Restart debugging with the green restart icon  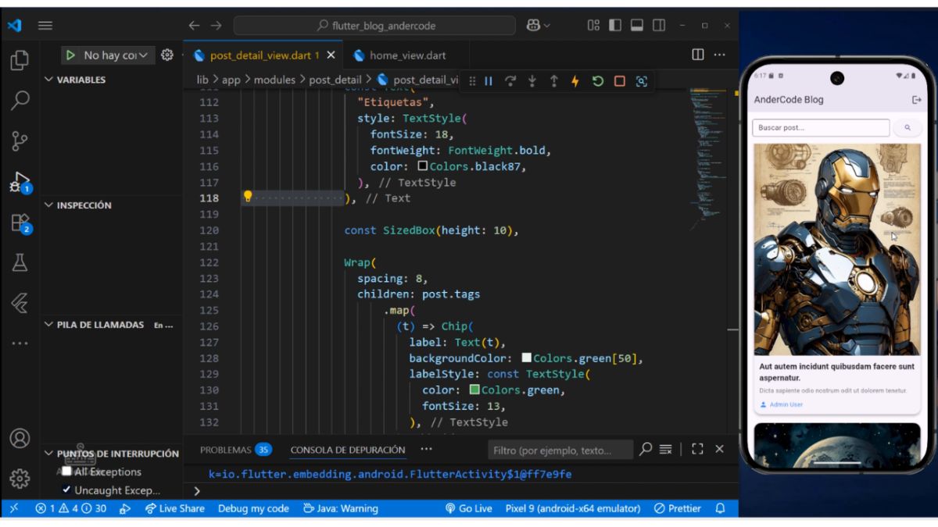coord(598,81)
